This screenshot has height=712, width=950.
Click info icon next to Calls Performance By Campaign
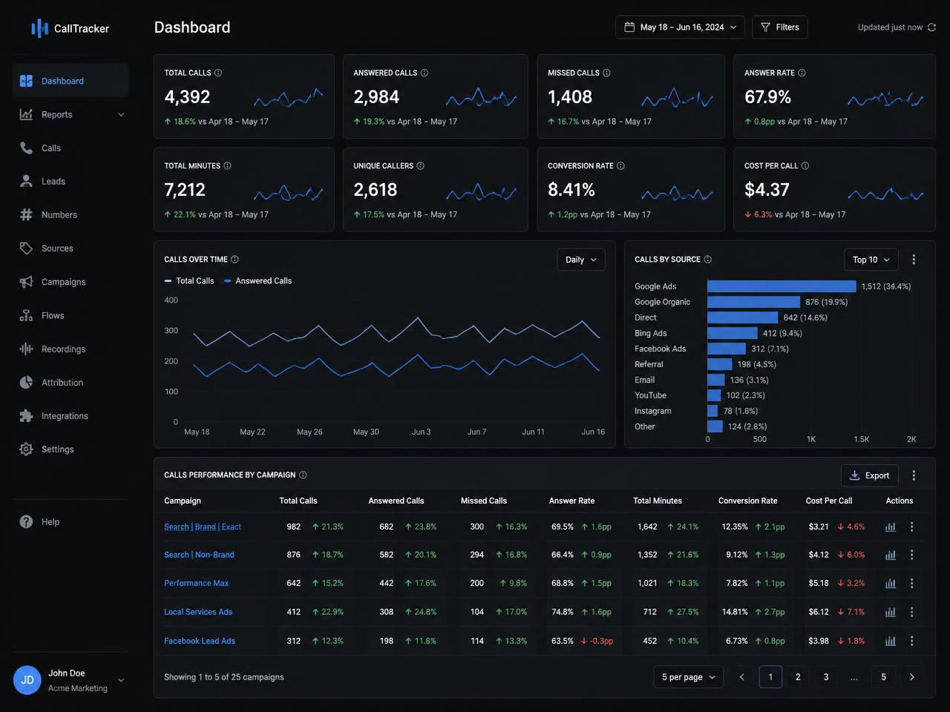pos(303,475)
